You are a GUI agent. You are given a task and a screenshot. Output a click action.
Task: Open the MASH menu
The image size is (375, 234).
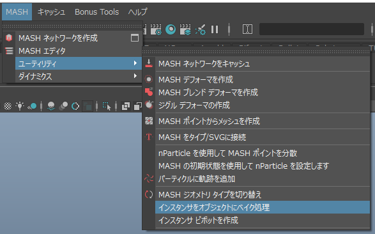(17, 12)
